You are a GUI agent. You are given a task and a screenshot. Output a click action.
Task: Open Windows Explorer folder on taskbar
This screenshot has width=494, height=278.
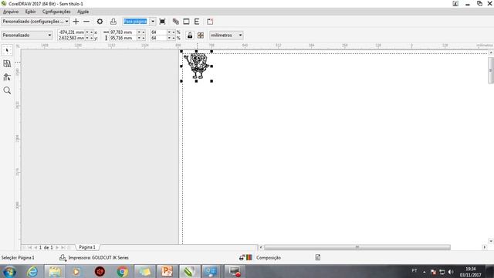pyautogui.click(x=55, y=271)
